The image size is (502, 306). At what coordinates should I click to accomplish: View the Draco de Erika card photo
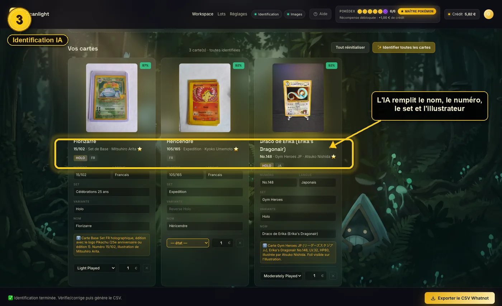coord(298,98)
